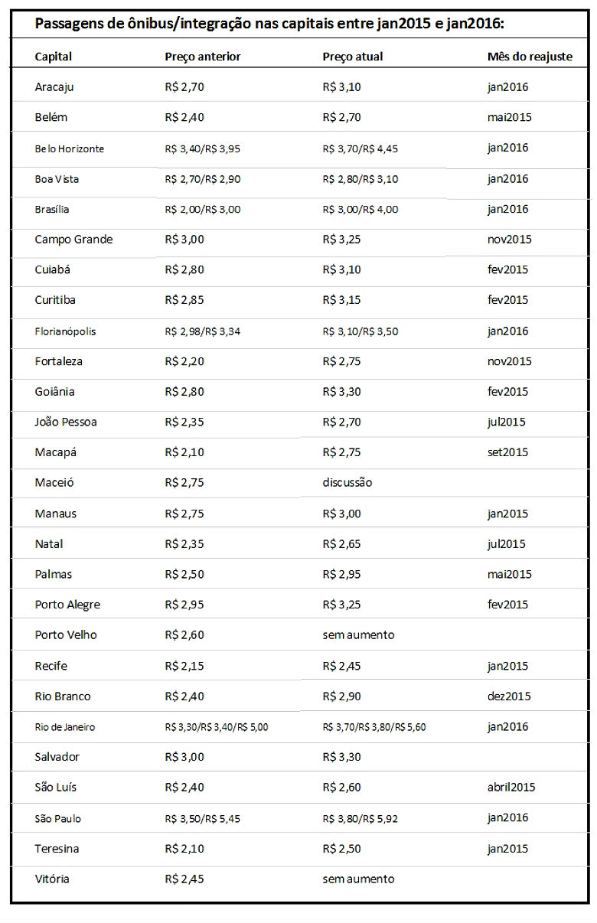Image resolution: width=597 pixels, height=923 pixels.
Task: Select Rio Branco's dez2015 adjustment month
Action: (509, 696)
